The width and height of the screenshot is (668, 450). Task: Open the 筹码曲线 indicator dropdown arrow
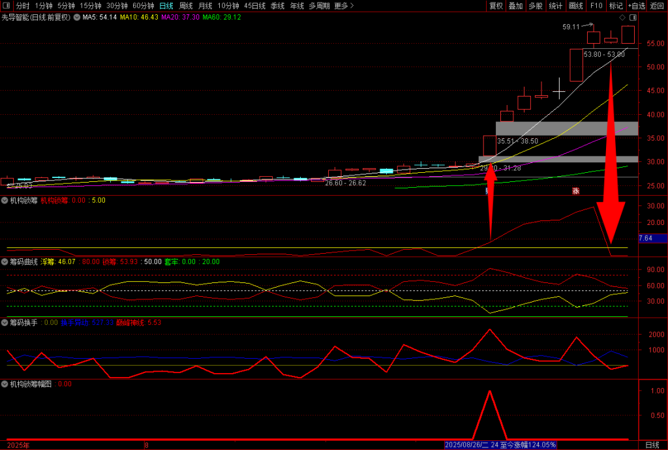(x=5, y=262)
